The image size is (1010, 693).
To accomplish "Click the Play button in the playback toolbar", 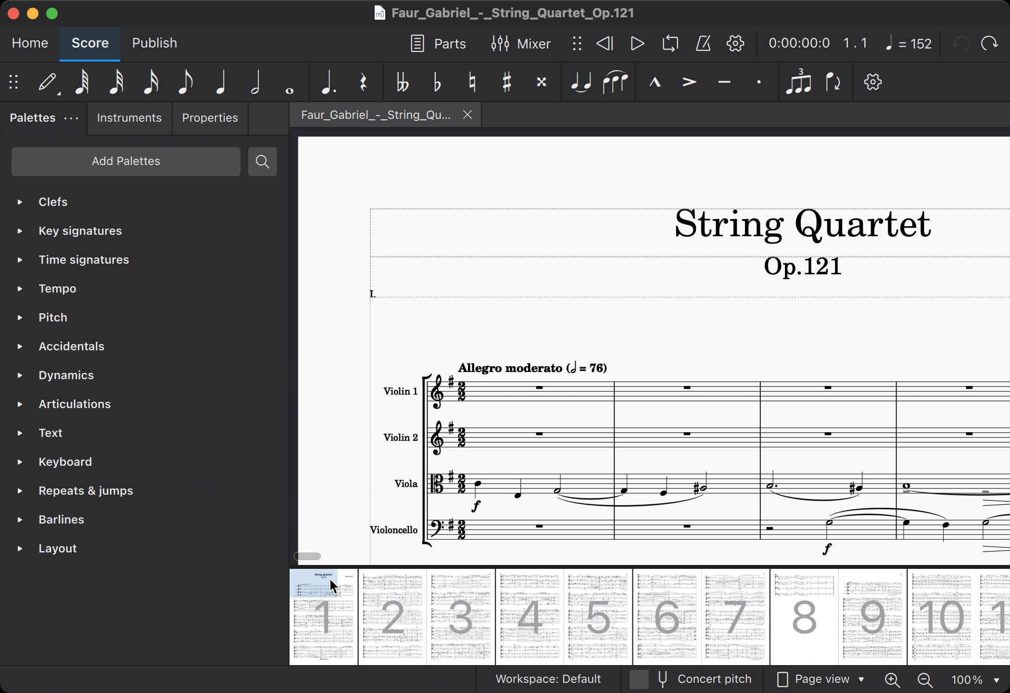I will tap(637, 44).
